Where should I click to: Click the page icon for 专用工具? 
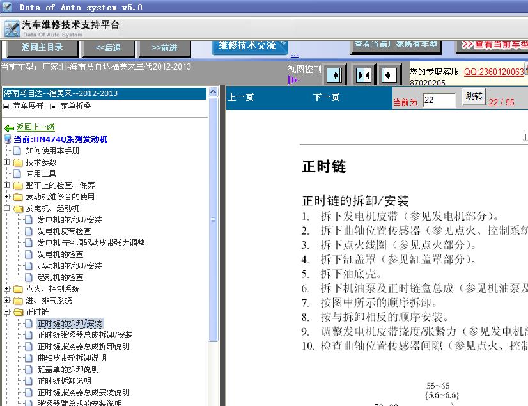click(17, 174)
